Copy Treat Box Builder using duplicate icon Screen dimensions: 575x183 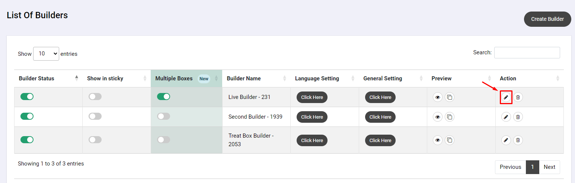pos(450,140)
